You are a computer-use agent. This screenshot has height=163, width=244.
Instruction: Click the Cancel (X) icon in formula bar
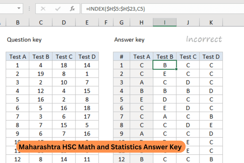(x=43, y=9)
